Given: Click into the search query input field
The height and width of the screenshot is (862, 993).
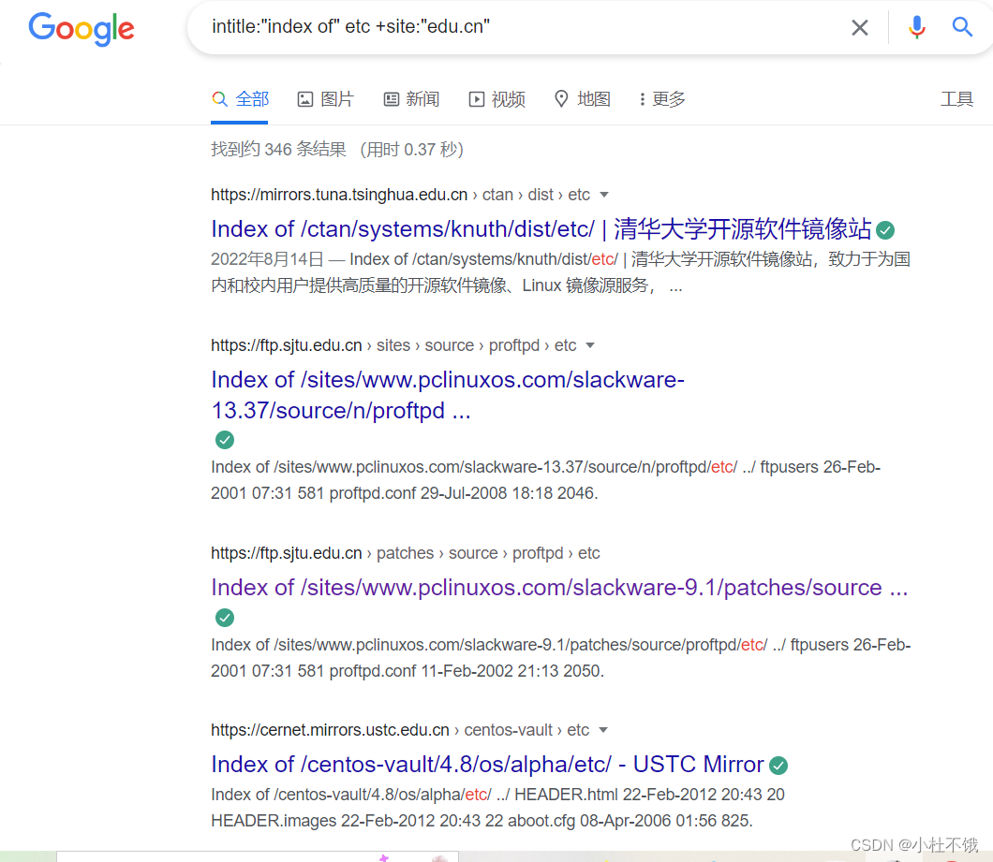Looking at the screenshot, I should pyautogui.click(x=519, y=27).
